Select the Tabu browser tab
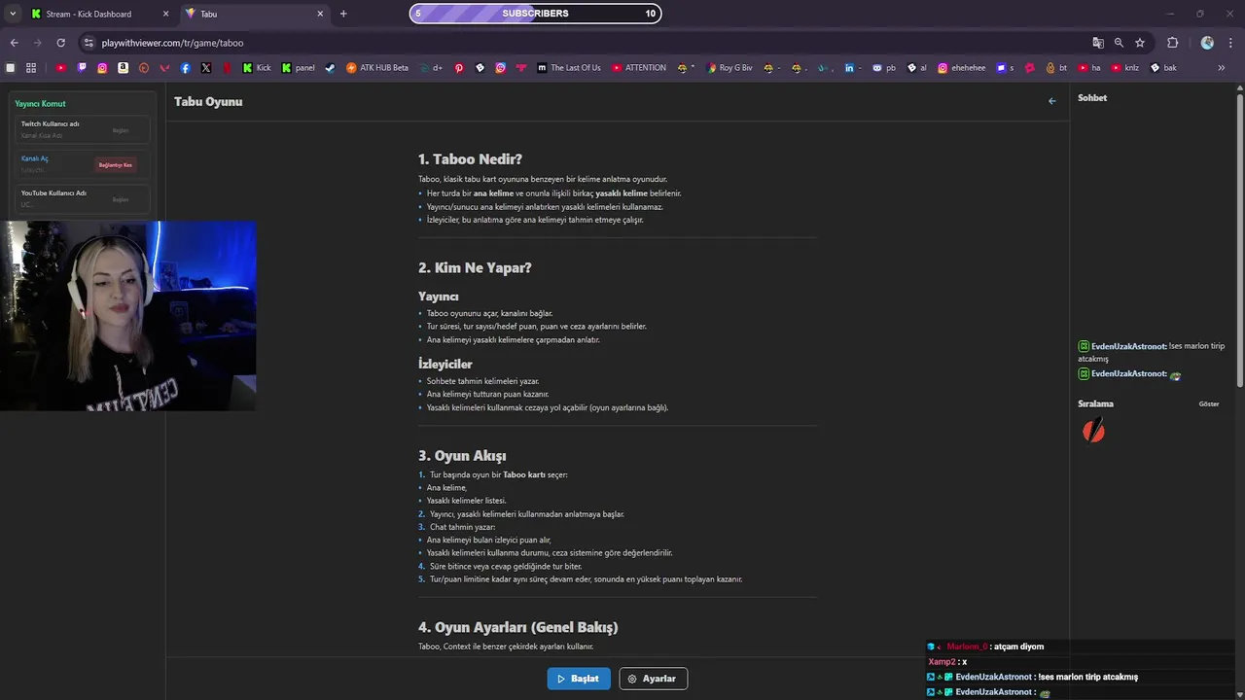Screen dimensions: 1245x700 (x=255, y=14)
